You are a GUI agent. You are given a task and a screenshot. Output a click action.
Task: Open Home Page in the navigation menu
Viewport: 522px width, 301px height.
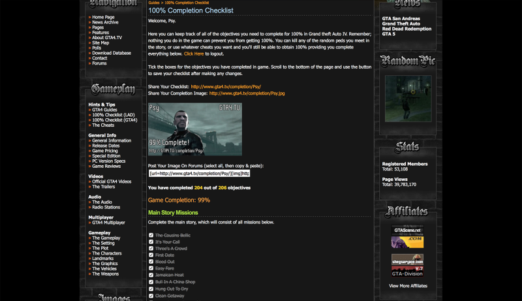(103, 17)
